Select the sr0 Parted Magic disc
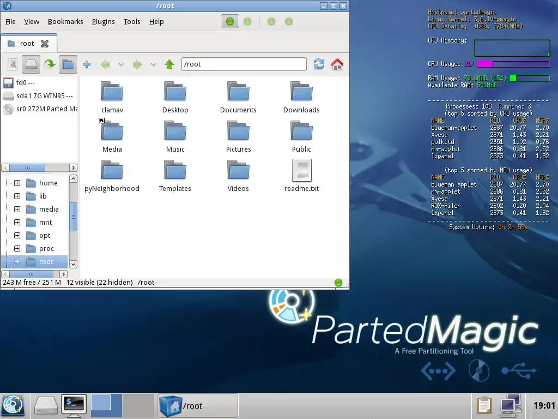558x419 pixels. pos(39,109)
